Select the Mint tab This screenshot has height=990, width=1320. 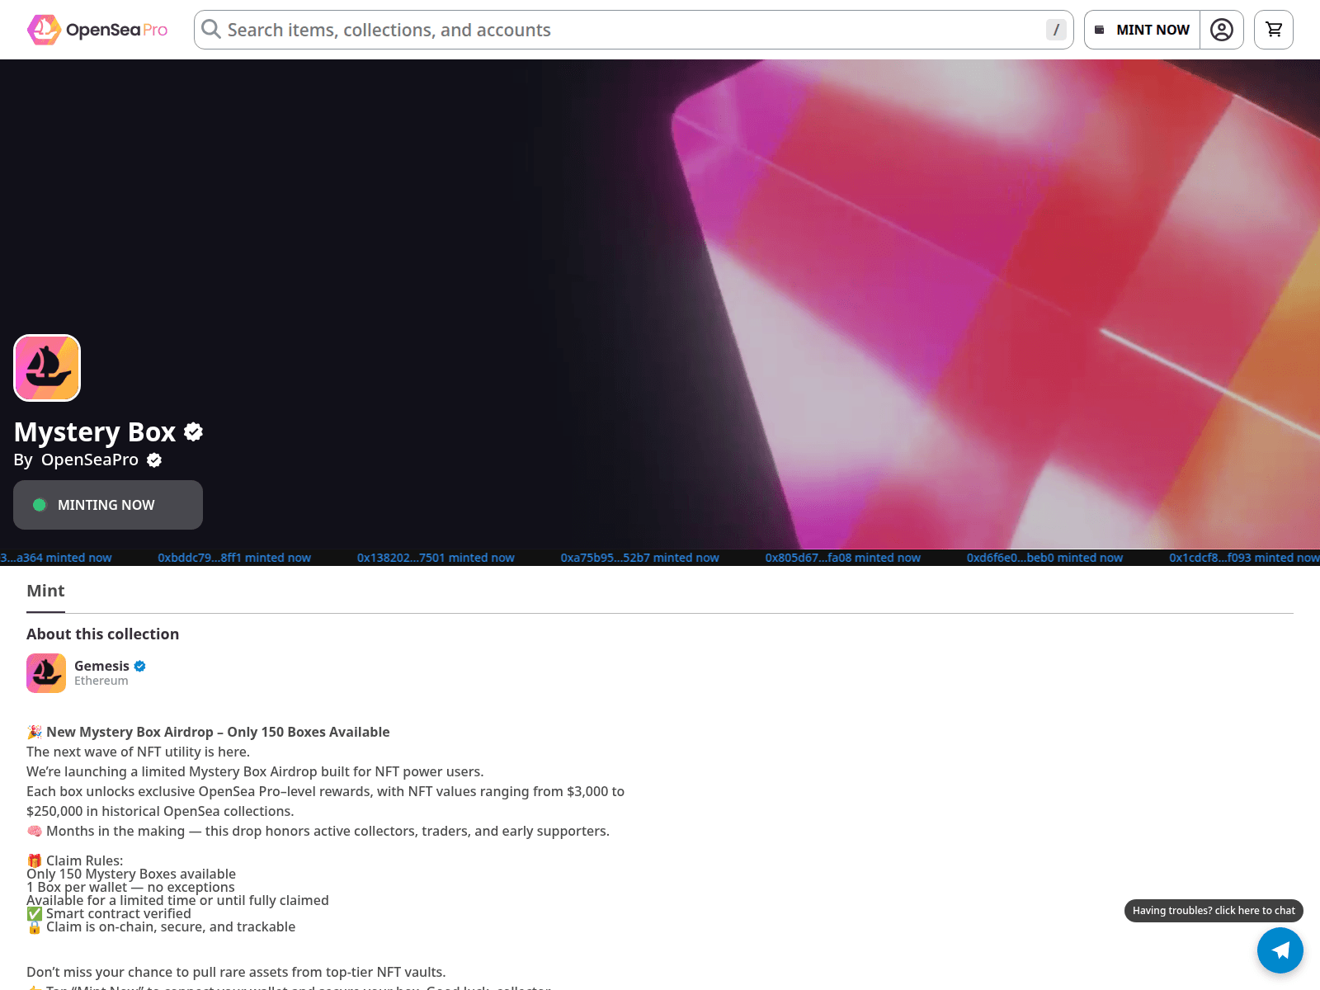click(x=45, y=591)
